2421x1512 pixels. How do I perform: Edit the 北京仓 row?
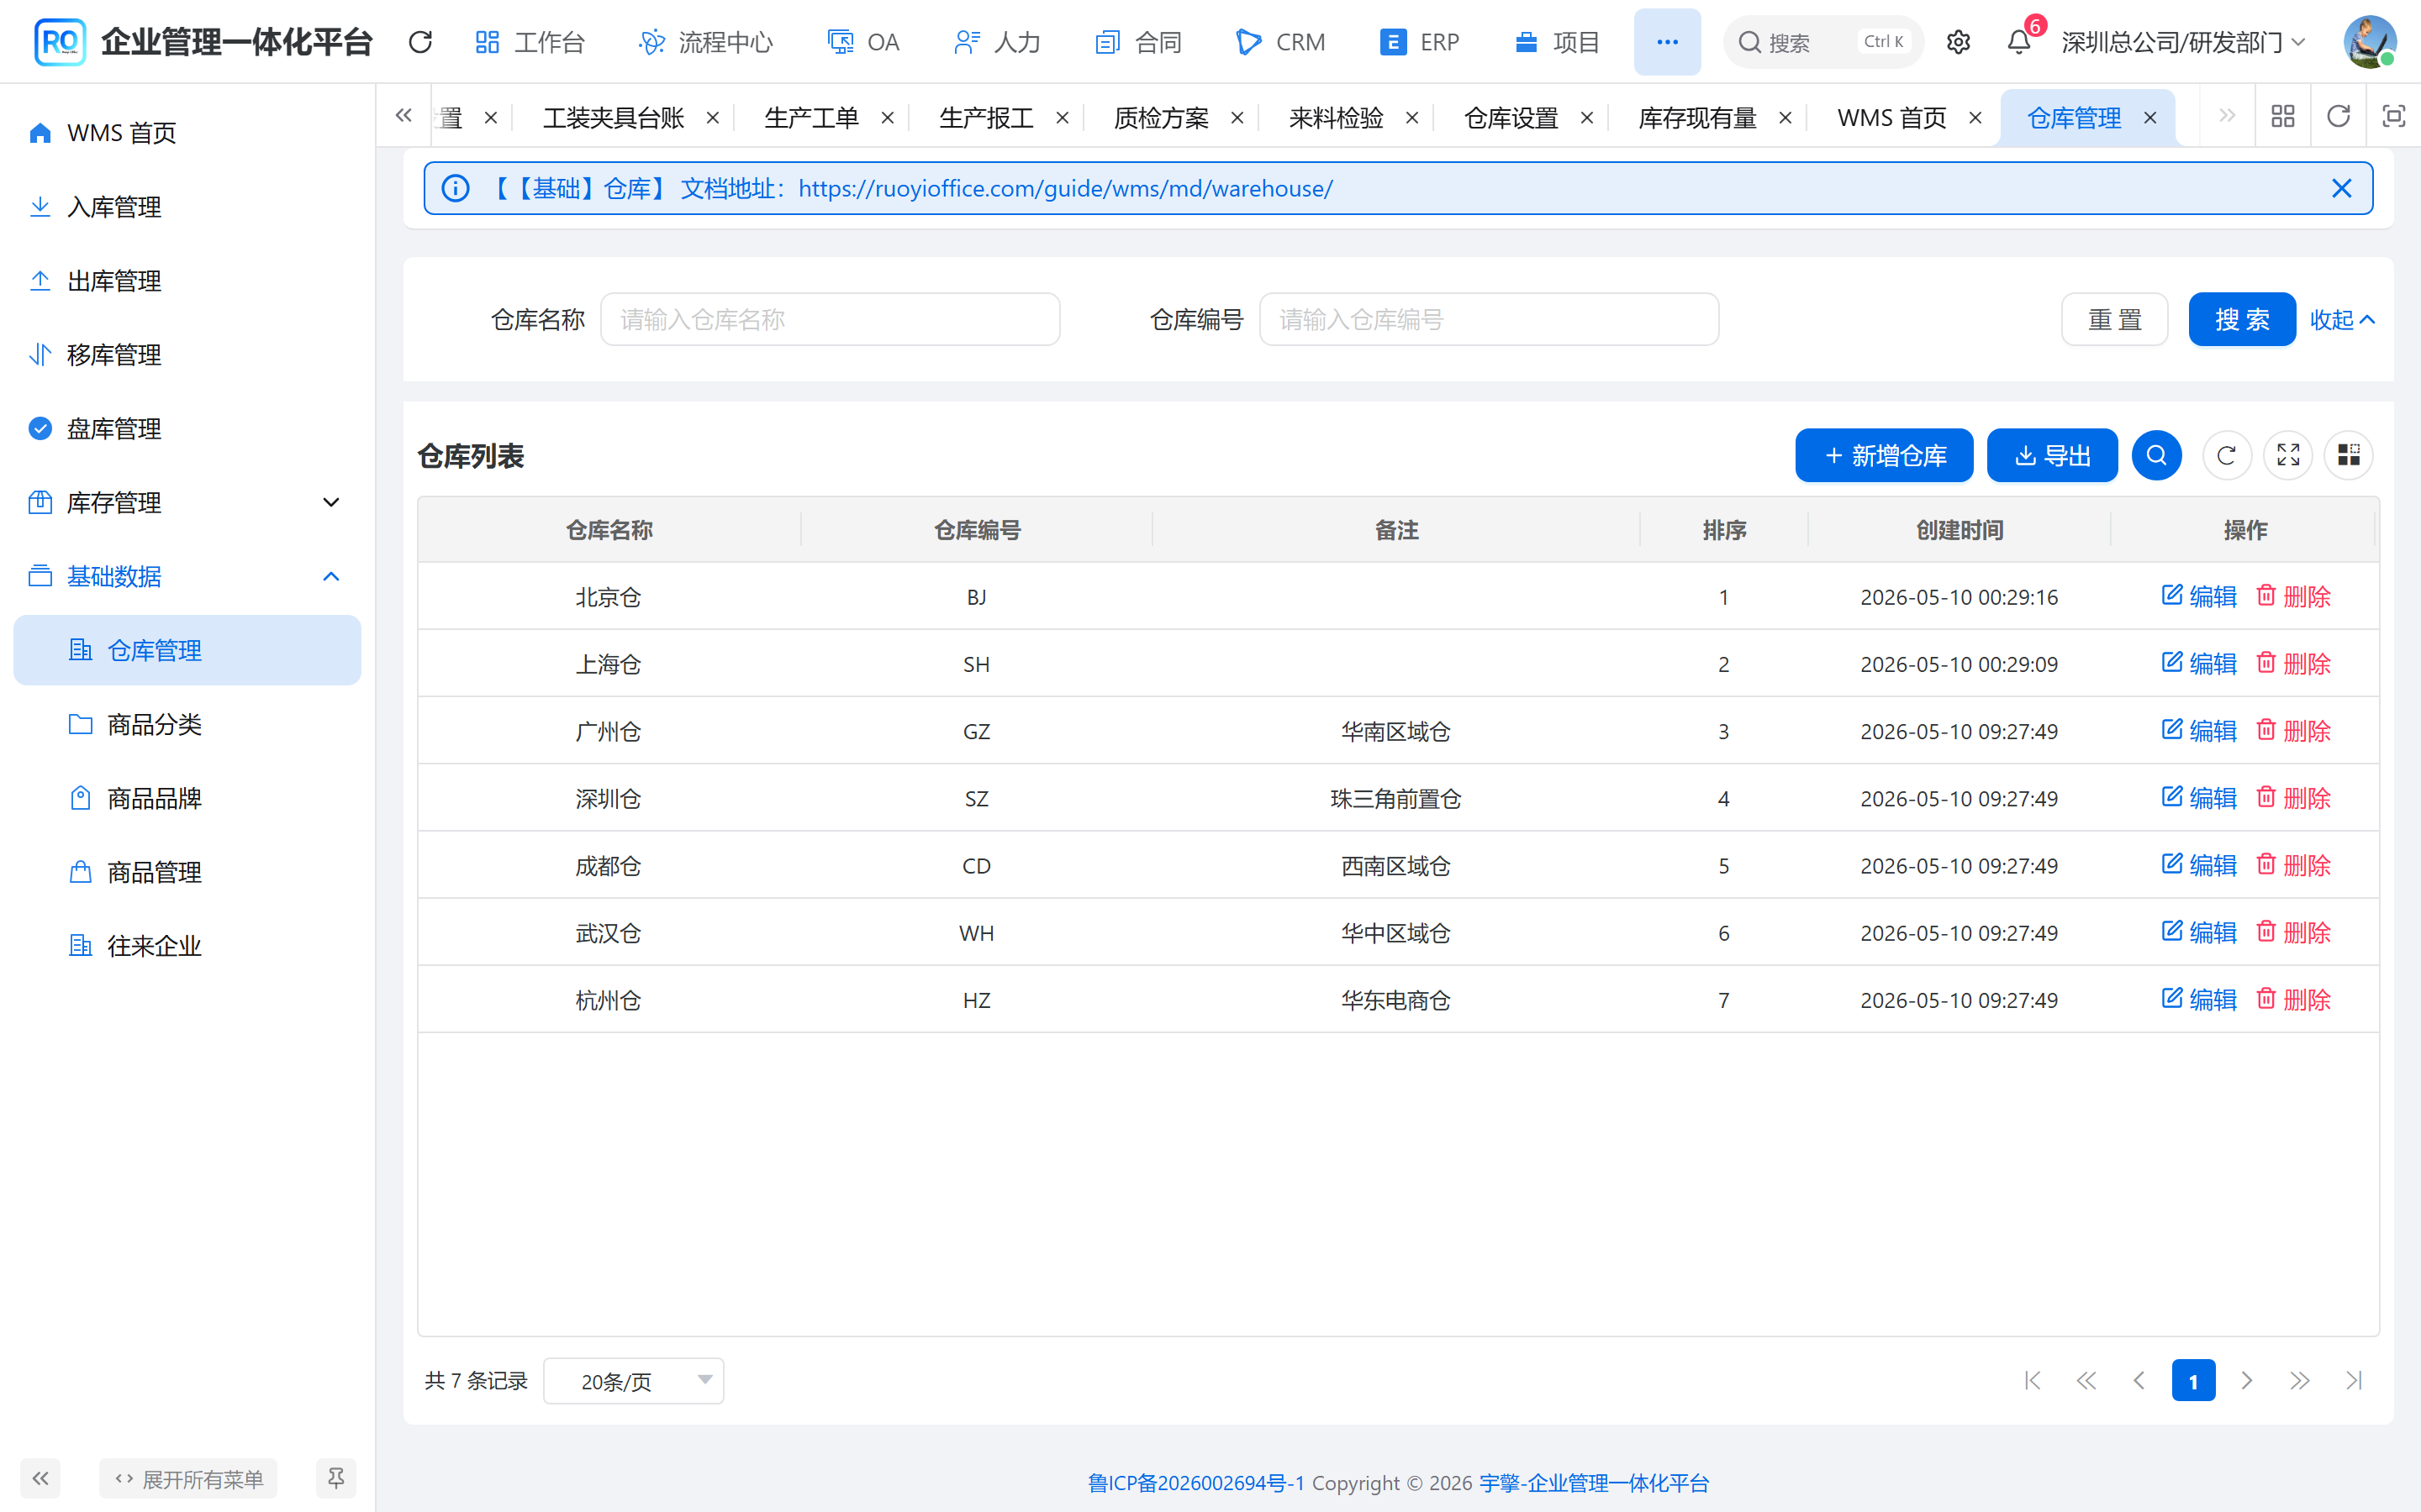click(2198, 596)
